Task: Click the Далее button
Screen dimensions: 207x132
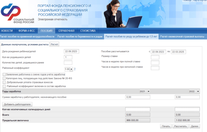Action: (x=195, y=126)
